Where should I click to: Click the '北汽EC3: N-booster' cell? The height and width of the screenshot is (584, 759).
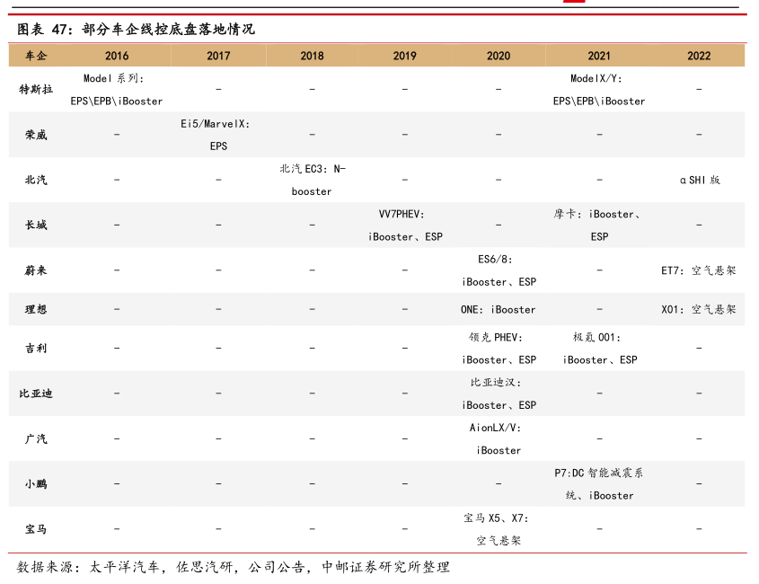(312, 180)
